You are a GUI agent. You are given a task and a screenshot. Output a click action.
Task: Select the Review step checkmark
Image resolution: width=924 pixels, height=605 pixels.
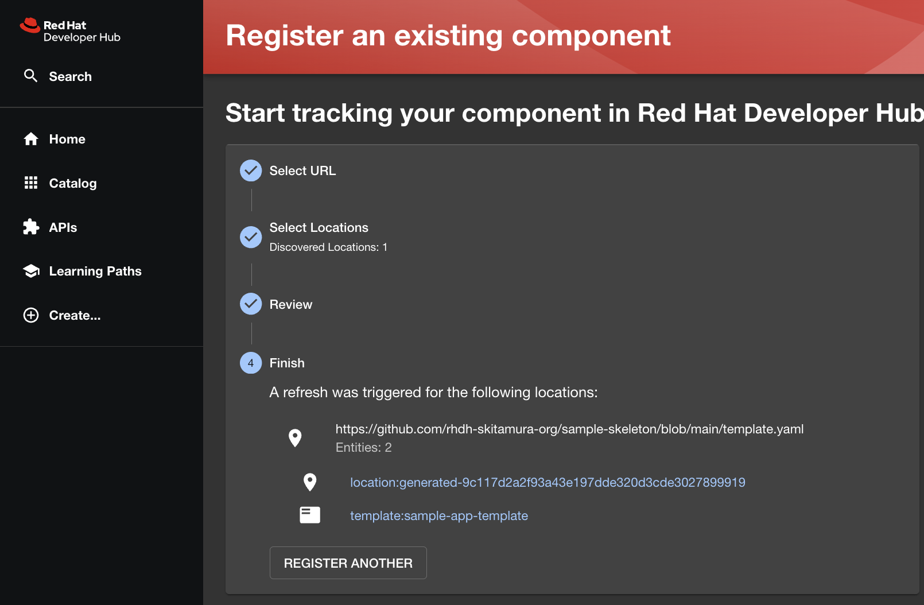251,304
